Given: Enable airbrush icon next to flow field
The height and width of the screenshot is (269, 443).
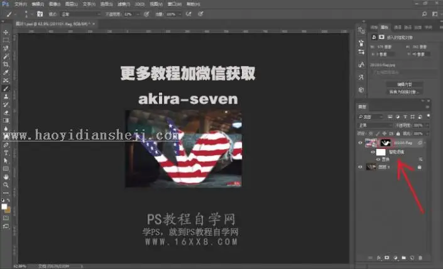Looking at the screenshot, I should (x=189, y=14).
